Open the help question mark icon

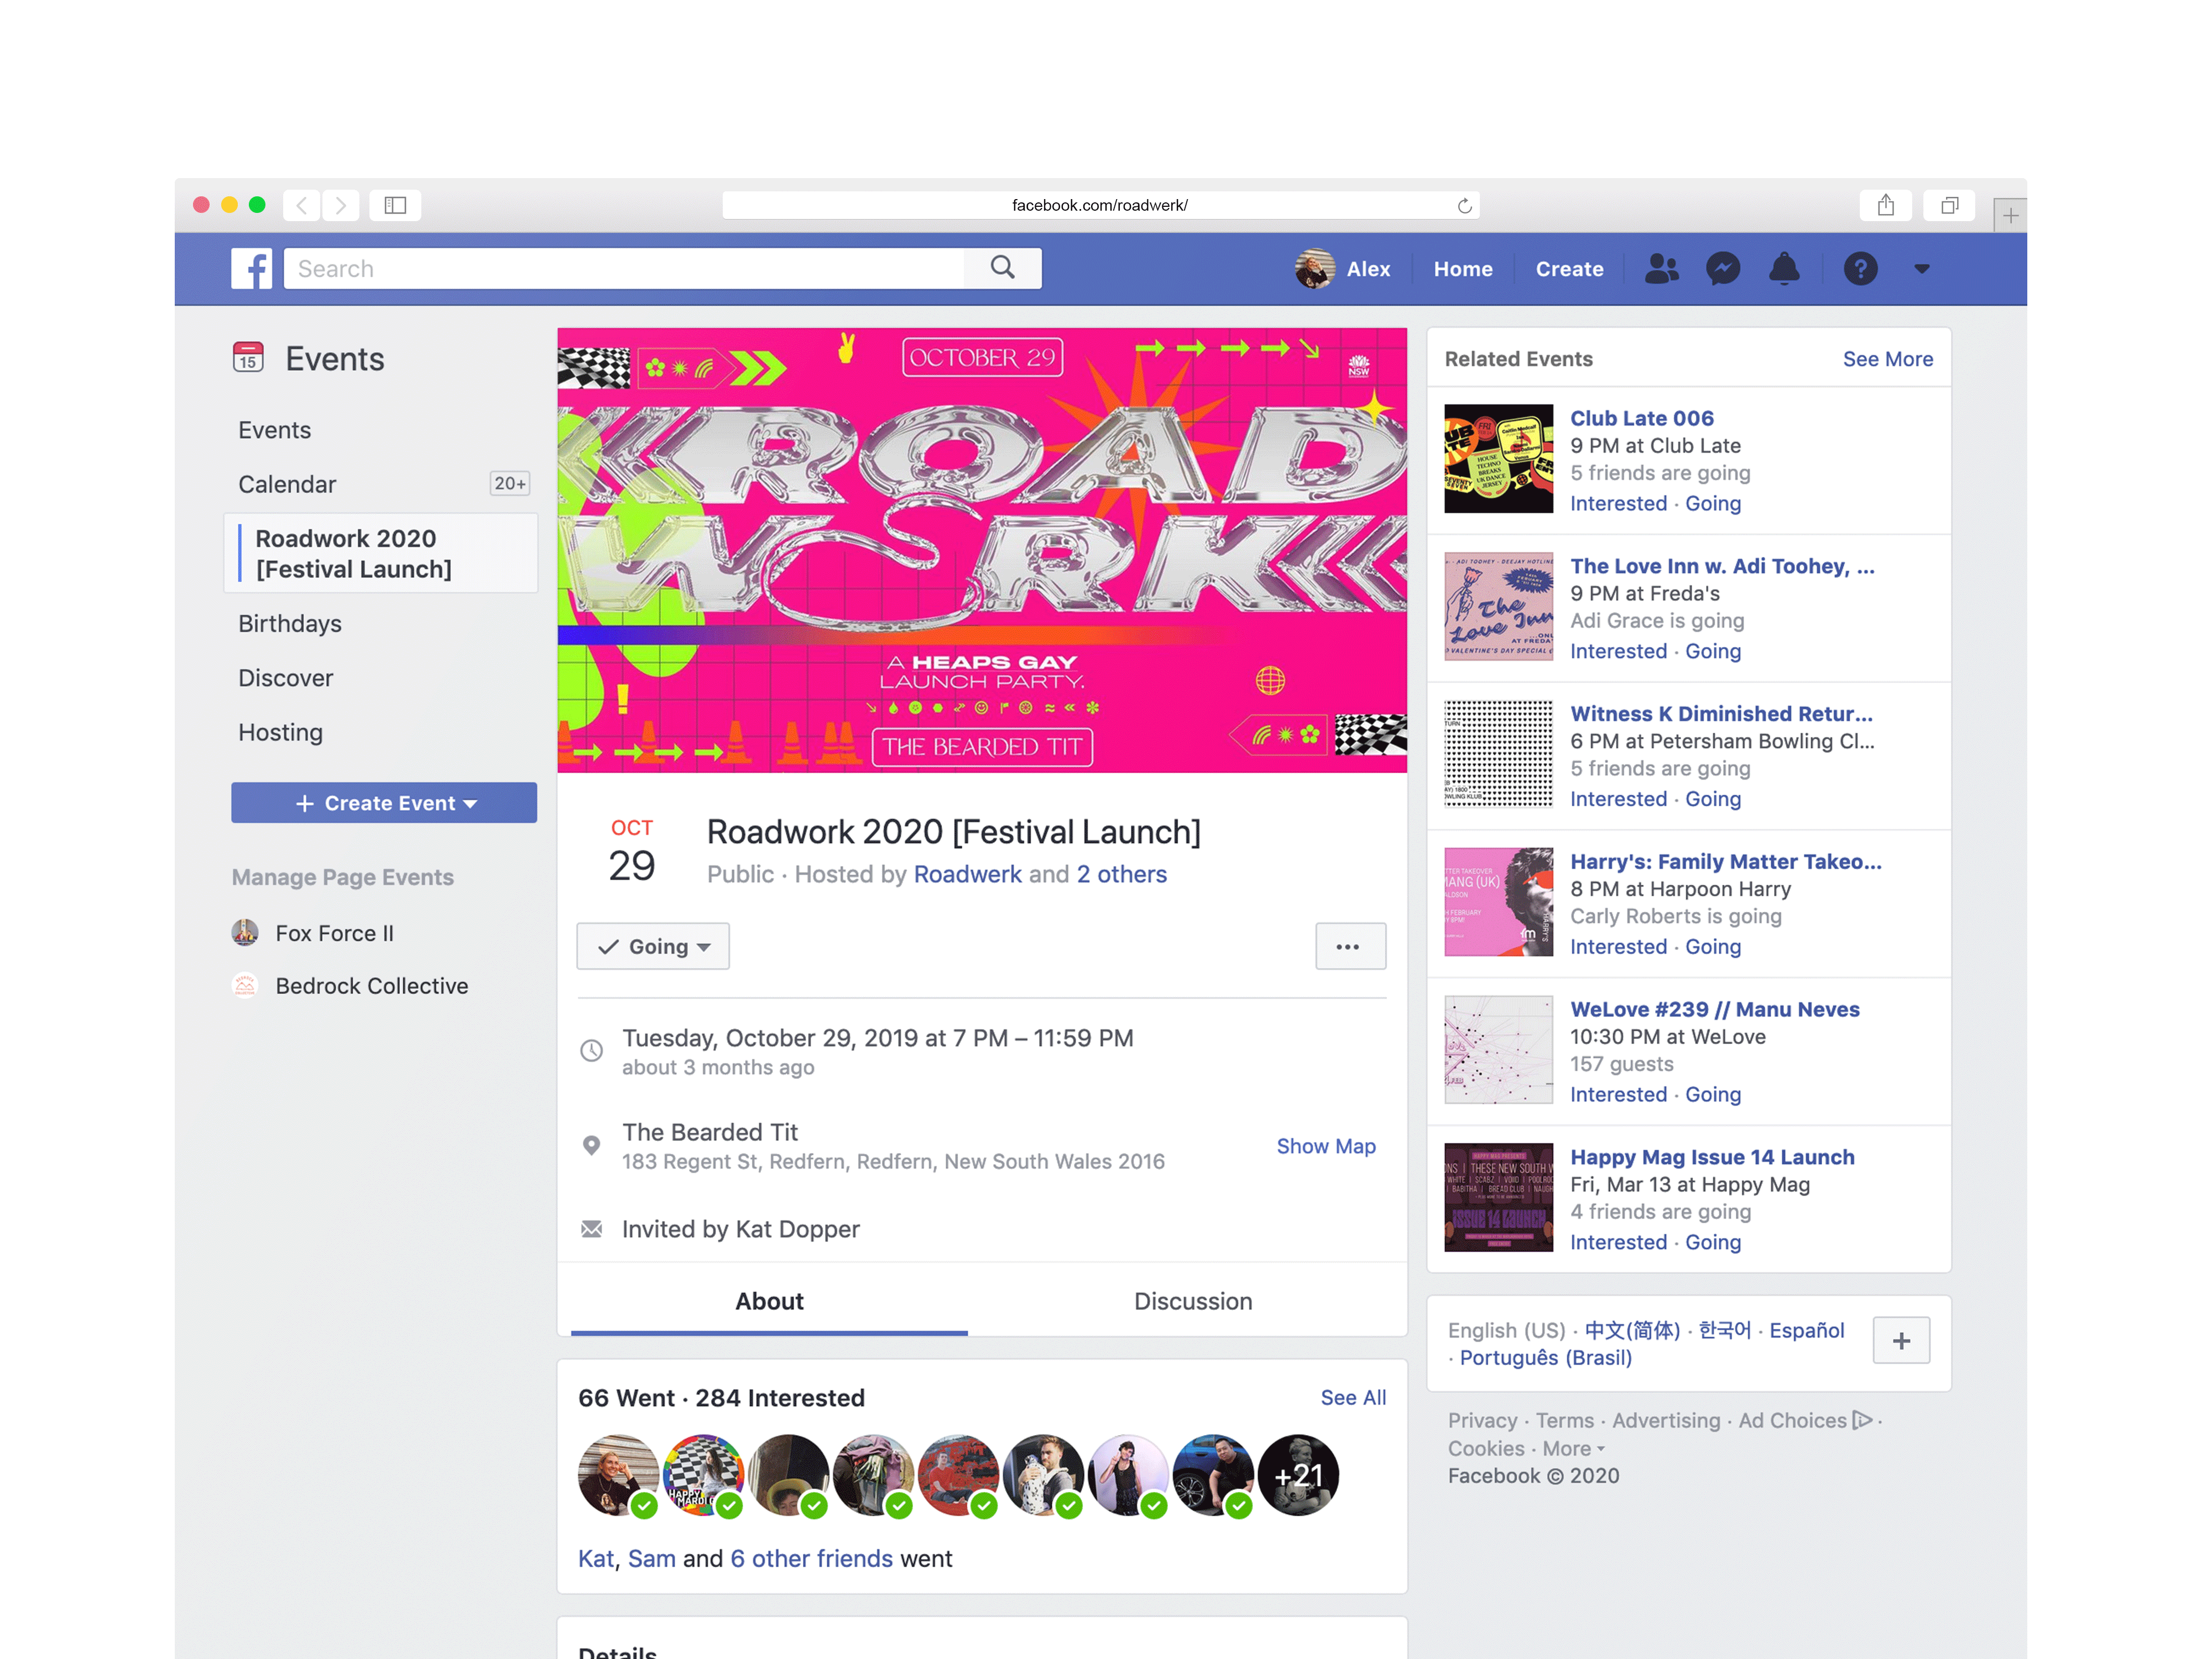1860,268
